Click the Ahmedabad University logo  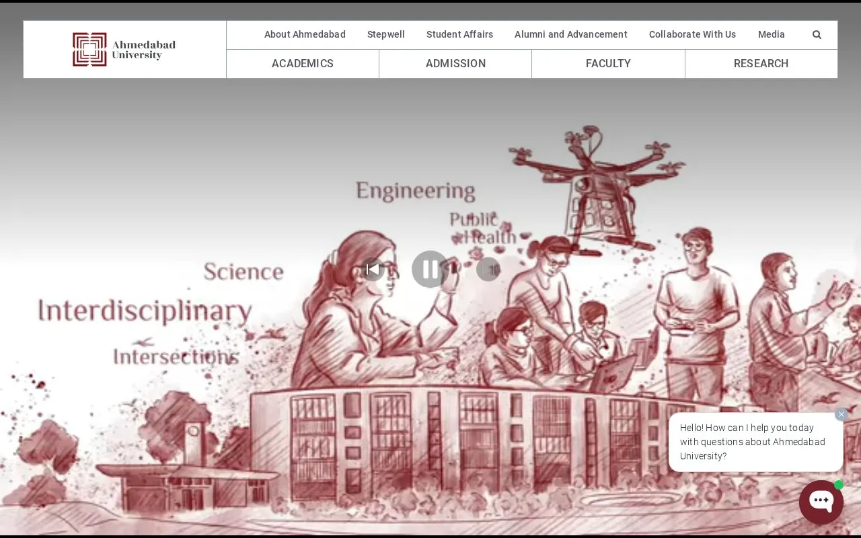[x=124, y=50]
